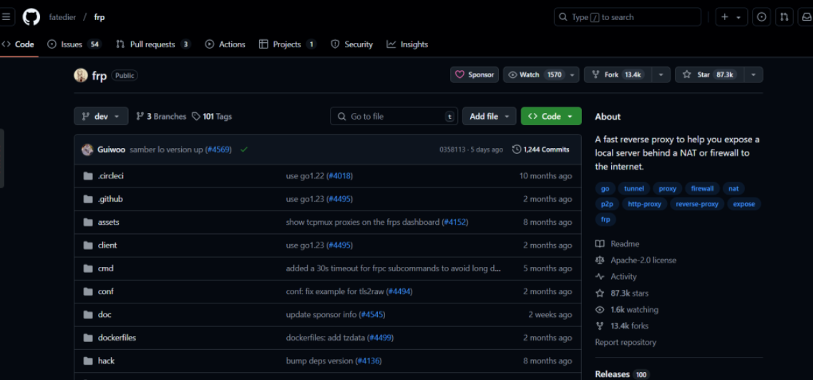Viewport: 813px width, 380px height.
Task: Open the dockerfiles folder
Action: [x=117, y=338]
